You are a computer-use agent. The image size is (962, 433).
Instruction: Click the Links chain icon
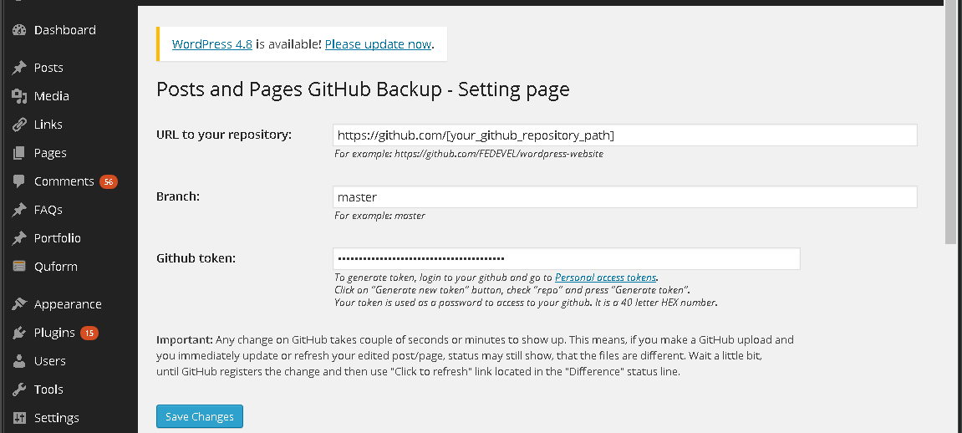click(19, 125)
